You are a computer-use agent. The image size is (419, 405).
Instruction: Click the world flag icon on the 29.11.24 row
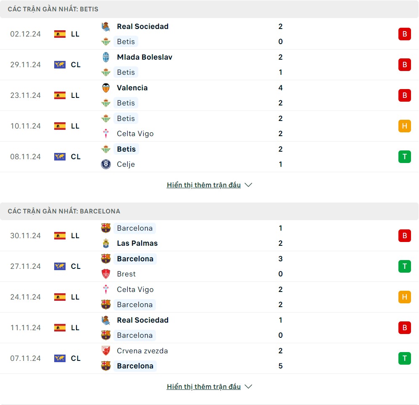60,65
